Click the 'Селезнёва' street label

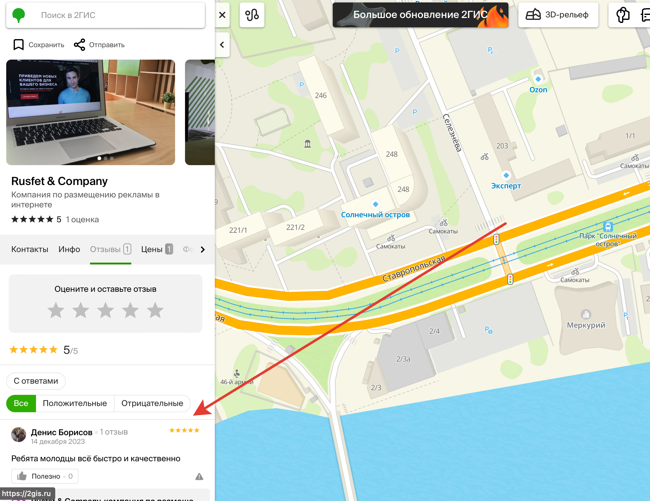pos(452,133)
